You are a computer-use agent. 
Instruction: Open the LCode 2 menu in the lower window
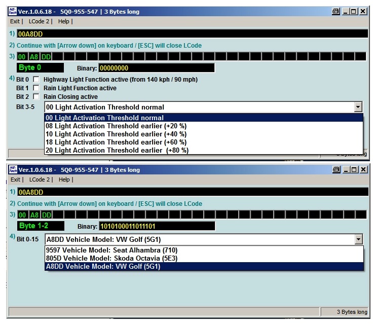[40, 179]
